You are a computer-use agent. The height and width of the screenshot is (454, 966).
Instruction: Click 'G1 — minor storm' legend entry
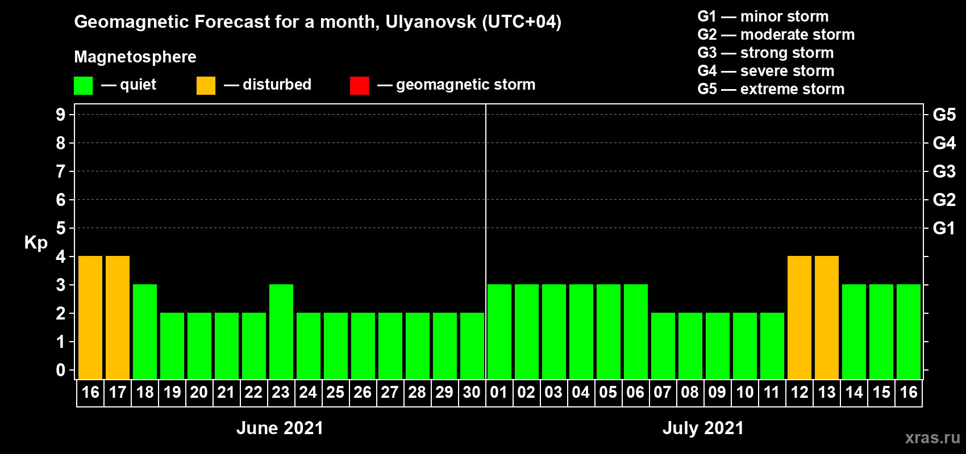coord(763,16)
